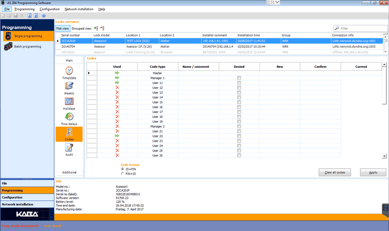Click the Delete X toolbar icon

click(22, 16)
